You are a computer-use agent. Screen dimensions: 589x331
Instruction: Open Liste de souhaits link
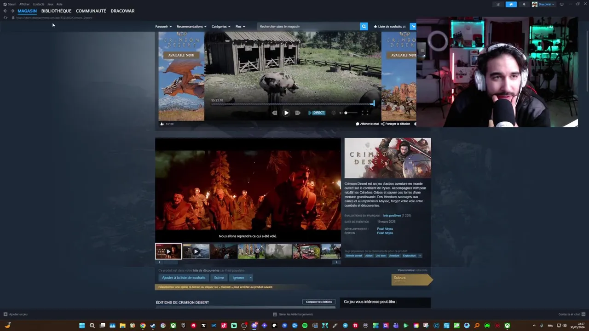[x=390, y=26]
